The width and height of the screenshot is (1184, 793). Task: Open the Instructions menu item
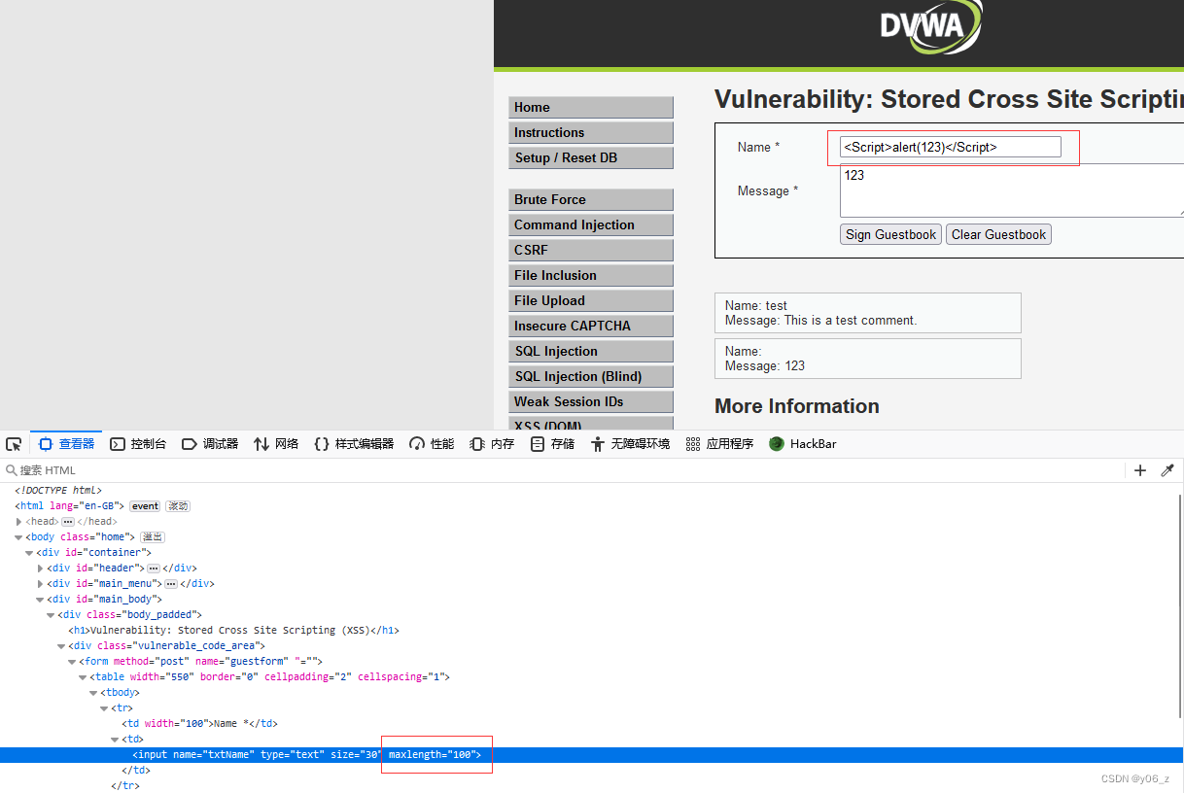point(591,133)
